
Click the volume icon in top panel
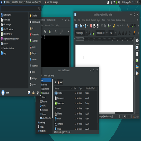[119, 2]
